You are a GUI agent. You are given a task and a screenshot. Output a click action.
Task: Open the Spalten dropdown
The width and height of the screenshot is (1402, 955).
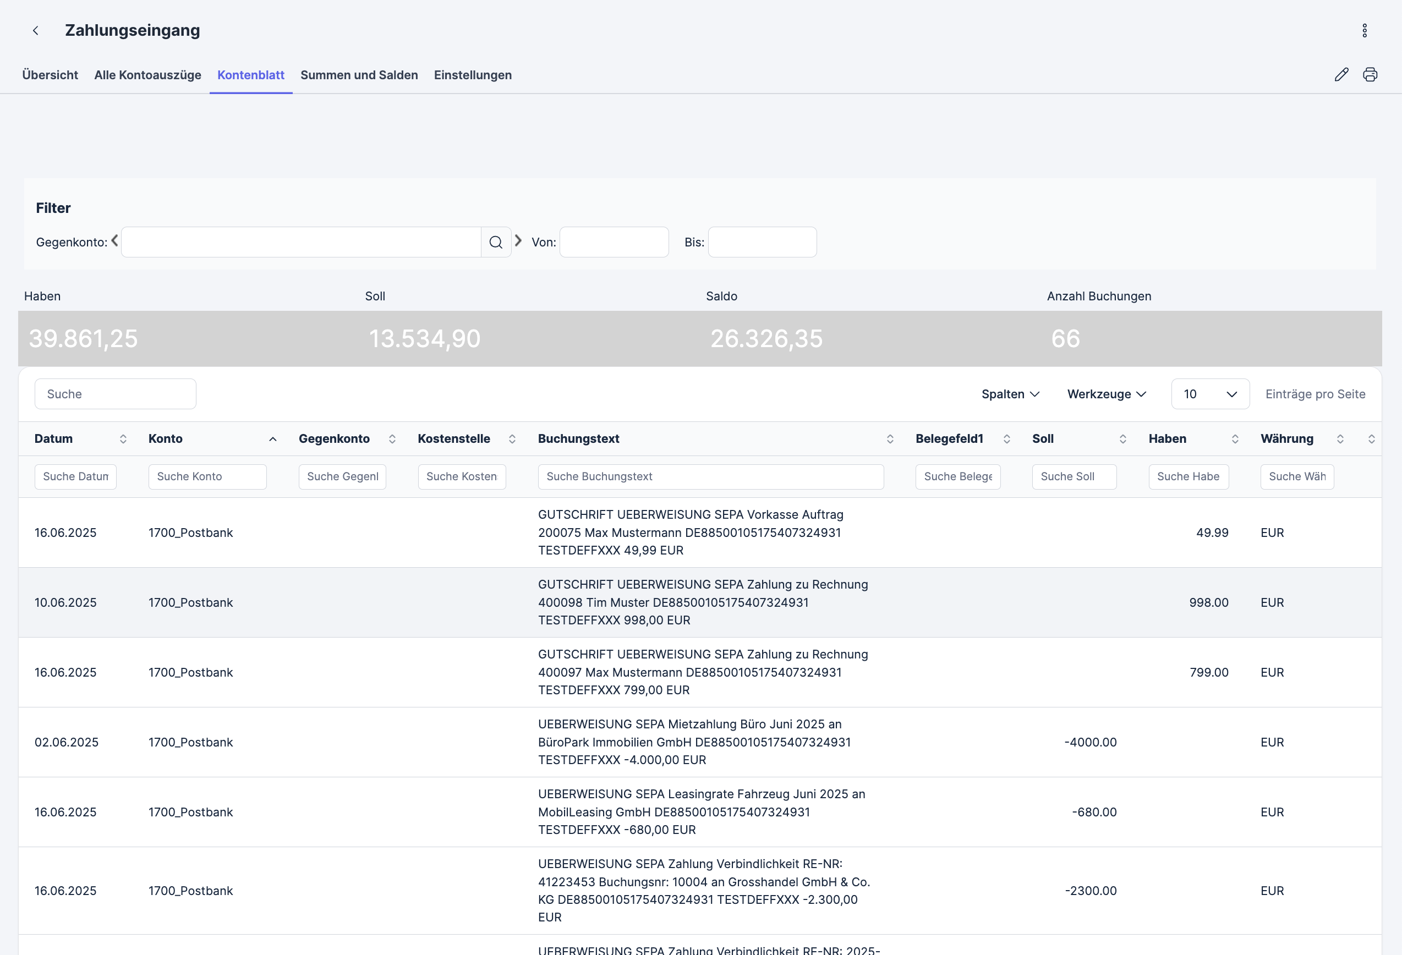pyautogui.click(x=1010, y=394)
